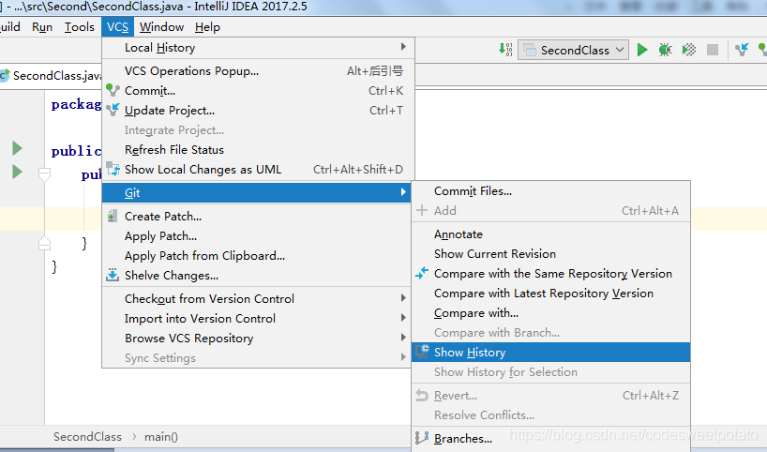
Task: Click the green Run arrow in toolbar
Action: (642, 50)
